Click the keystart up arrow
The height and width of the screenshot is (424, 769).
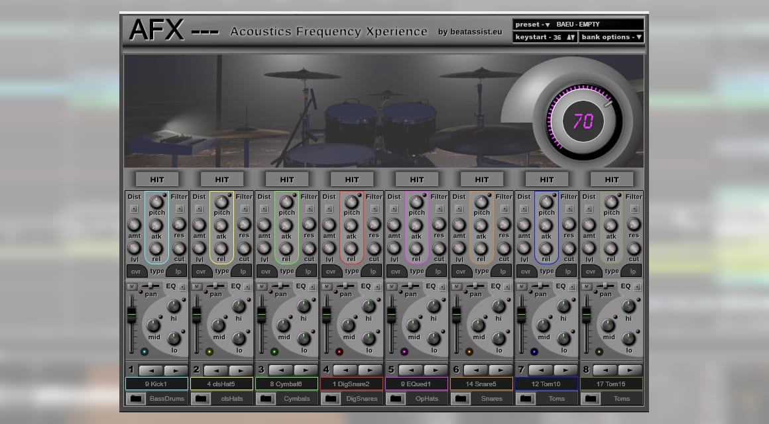pyautogui.click(x=567, y=37)
